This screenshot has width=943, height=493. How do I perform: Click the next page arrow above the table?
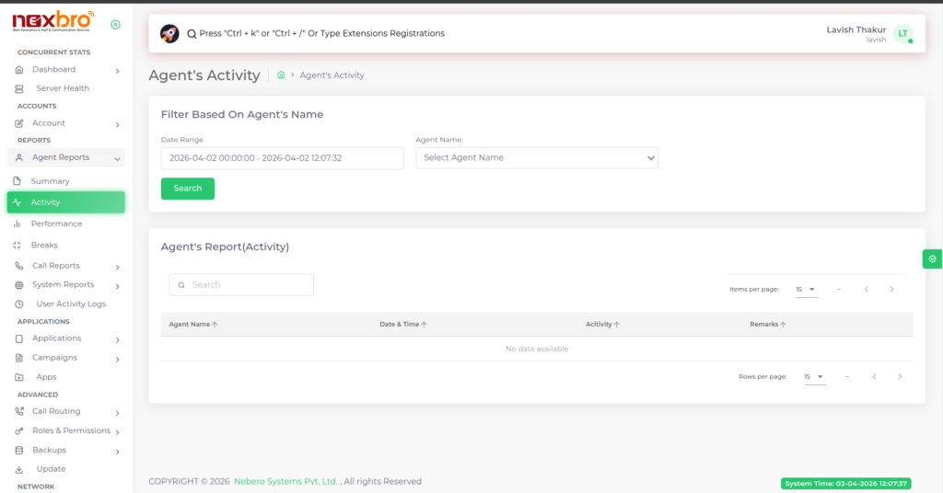pos(891,290)
